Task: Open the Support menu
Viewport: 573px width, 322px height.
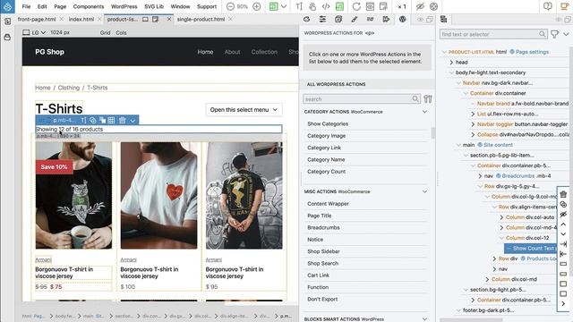Action: (207, 6)
